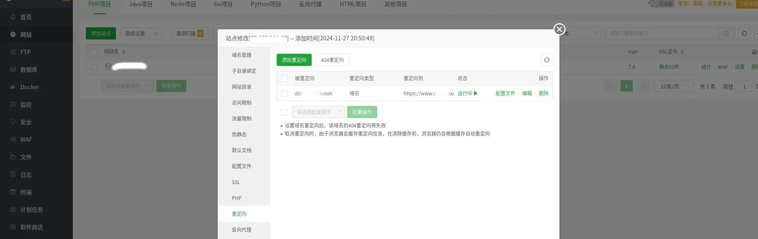Toggle select-all checkbox in redirect table header
The height and width of the screenshot is (239, 758).
[x=284, y=79]
